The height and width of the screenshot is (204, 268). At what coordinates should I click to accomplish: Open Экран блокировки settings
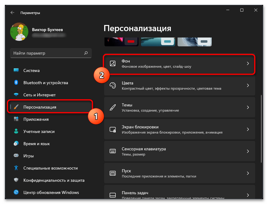coord(179,129)
